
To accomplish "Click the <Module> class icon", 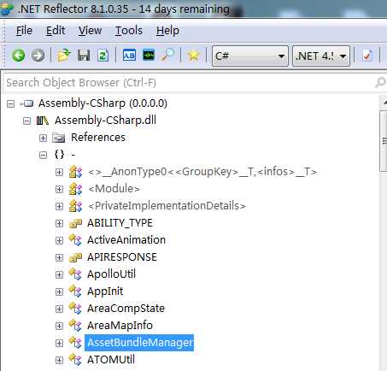I will point(75,189).
